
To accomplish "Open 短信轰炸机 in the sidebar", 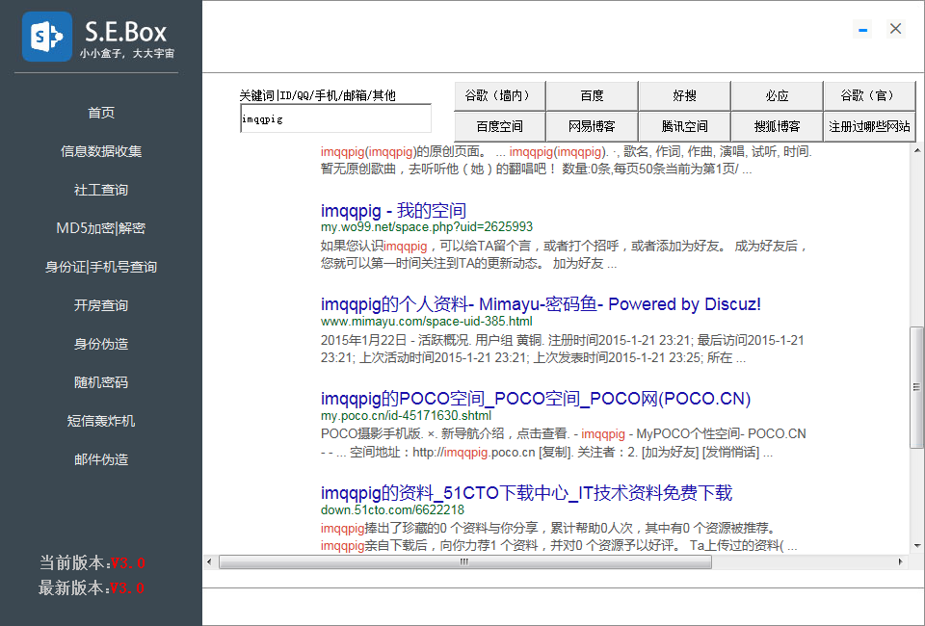I will pyautogui.click(x=101, y=421).
